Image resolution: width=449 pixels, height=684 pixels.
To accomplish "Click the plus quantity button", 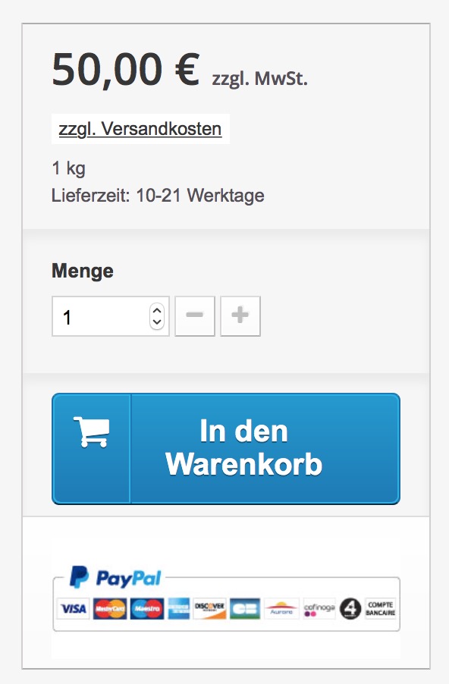I will coord(240,316).
